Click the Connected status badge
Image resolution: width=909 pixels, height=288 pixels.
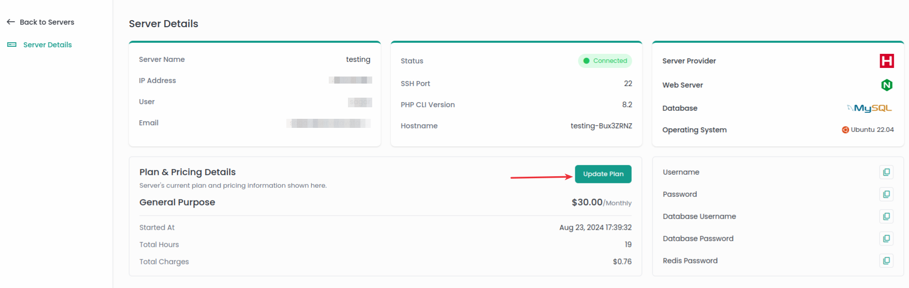605,61
